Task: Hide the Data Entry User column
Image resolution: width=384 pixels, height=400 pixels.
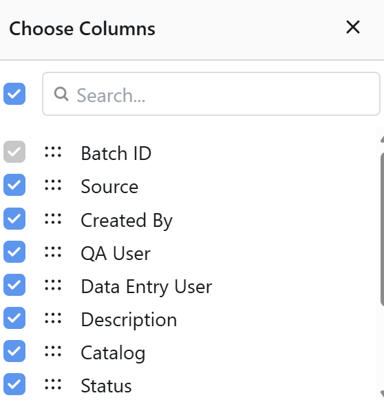Action: (x=14, y=285)
